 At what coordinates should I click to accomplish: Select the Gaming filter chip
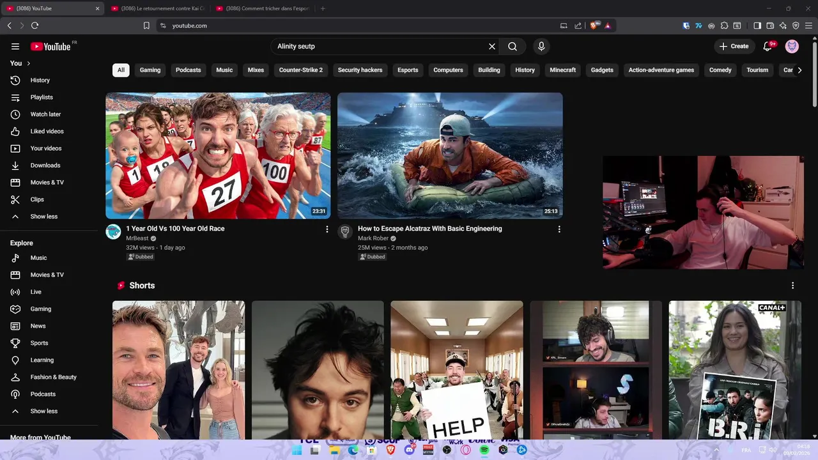(x=150, y=70)
